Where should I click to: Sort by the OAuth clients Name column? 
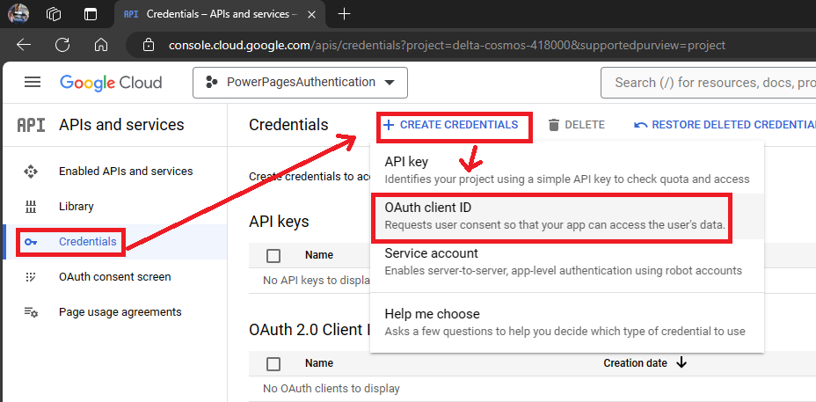click(x=319, y=363)
